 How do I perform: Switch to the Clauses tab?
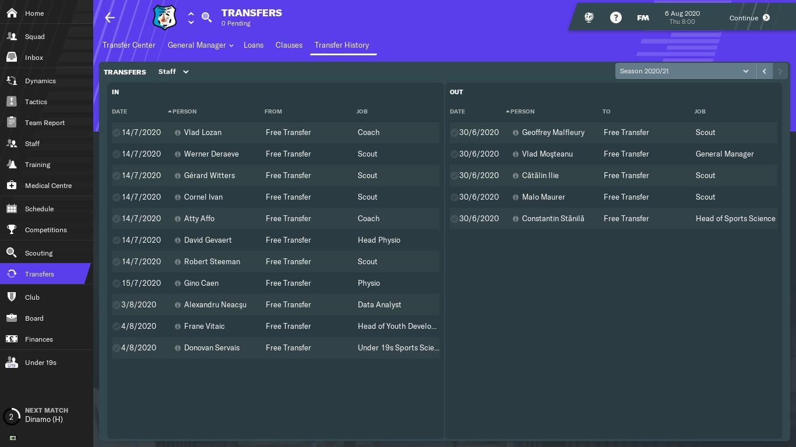coord(289,45)
